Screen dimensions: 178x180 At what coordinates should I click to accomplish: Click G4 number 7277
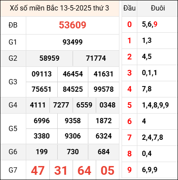pyautogui.click(x=61, y=105)
